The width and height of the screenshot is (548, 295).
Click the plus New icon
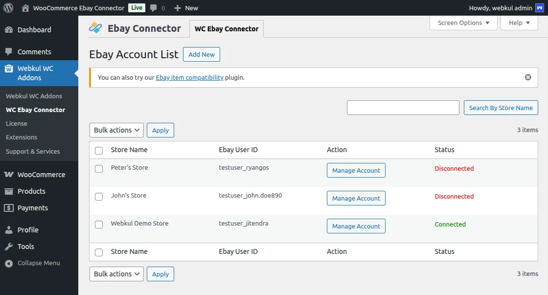pyautogui.click(x=178, y=8)
